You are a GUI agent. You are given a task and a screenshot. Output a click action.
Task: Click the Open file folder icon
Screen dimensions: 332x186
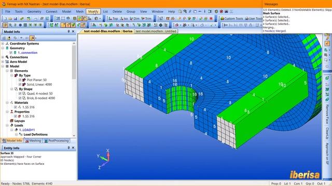[x=10, y=19]
